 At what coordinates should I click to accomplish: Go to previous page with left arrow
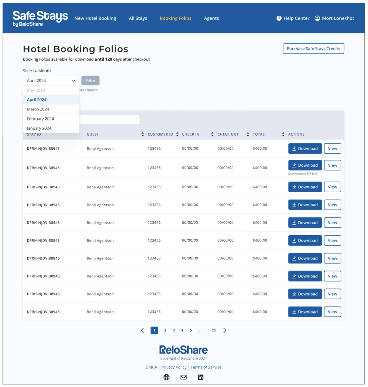[142, 330]
